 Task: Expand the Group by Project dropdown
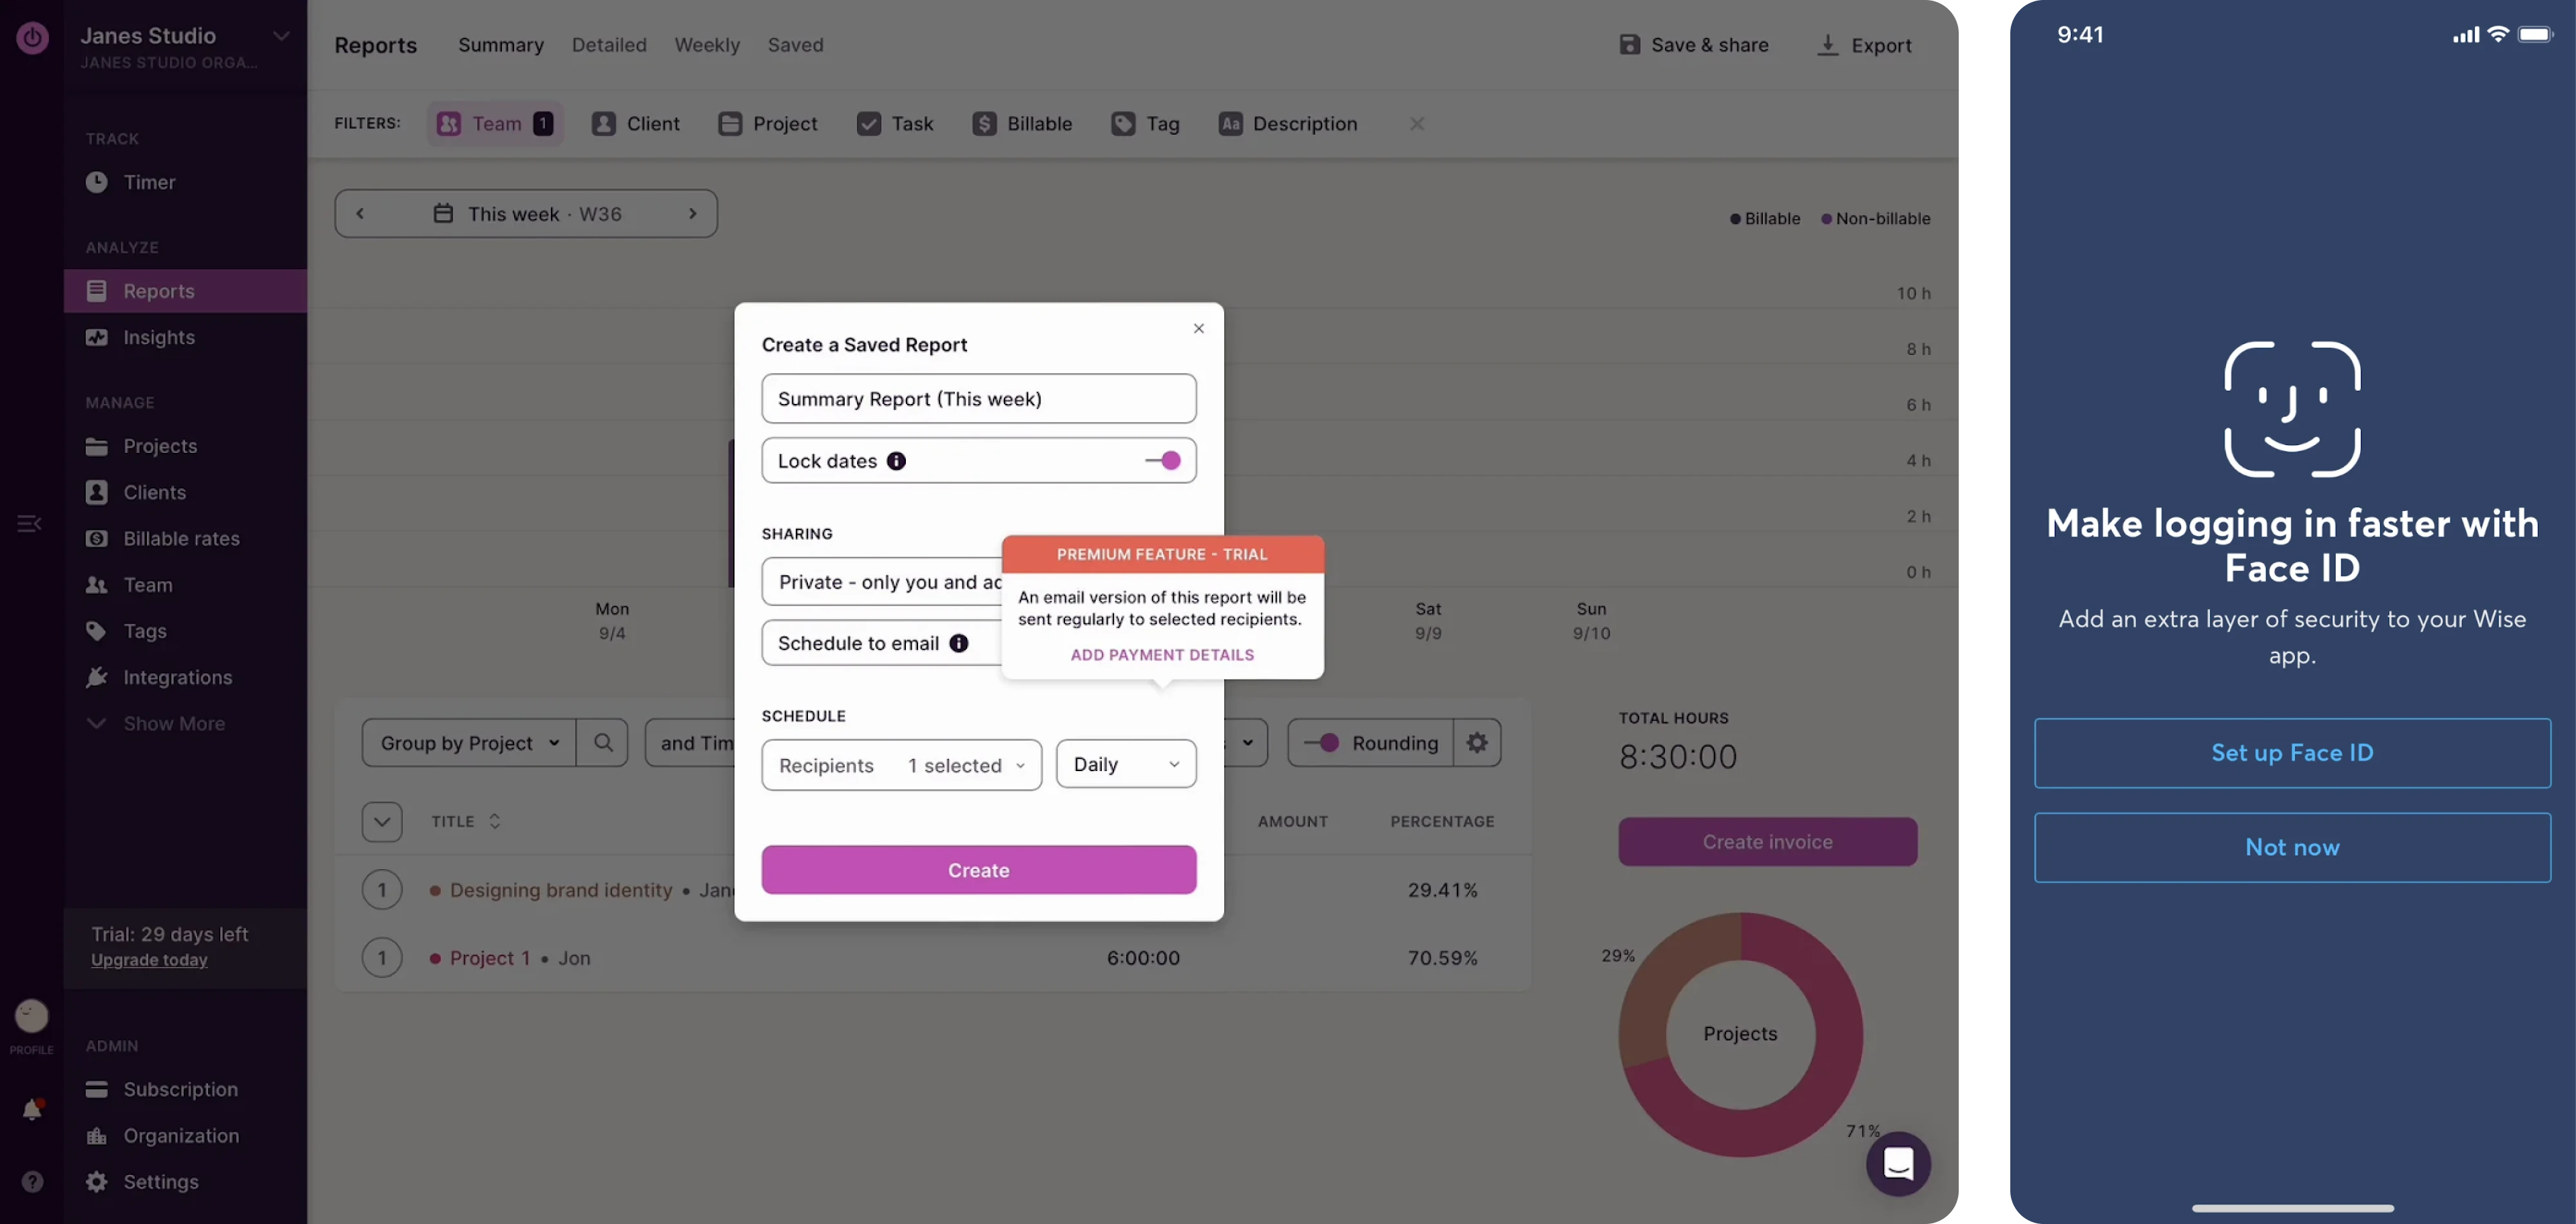pyautogui.click(x=468, y=742)
